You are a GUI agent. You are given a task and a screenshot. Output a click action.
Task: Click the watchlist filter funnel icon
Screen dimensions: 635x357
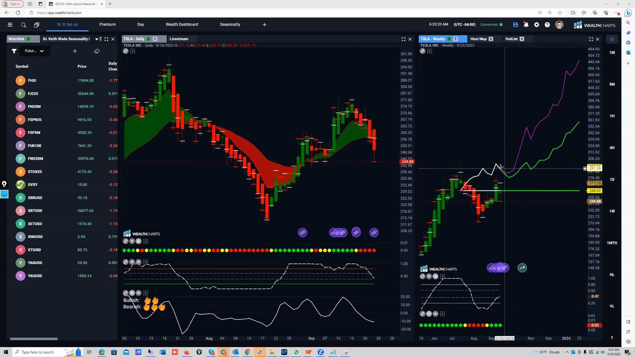[14, 51]
